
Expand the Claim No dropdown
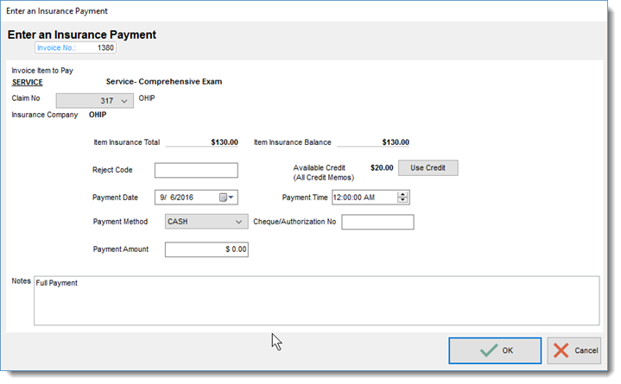coord(124,101)
